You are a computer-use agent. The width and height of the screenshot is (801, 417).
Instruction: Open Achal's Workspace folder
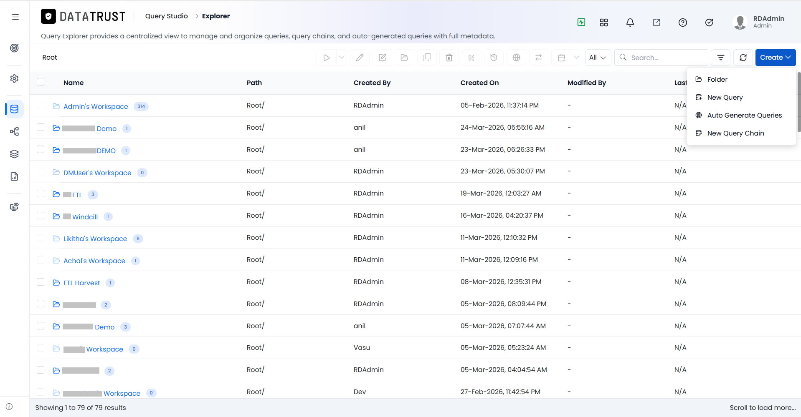click(94, 261)
